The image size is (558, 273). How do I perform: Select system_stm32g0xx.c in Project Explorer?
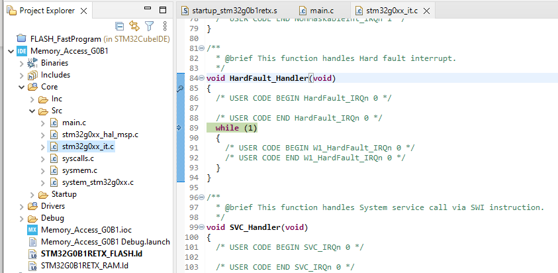tap(98, 182)
